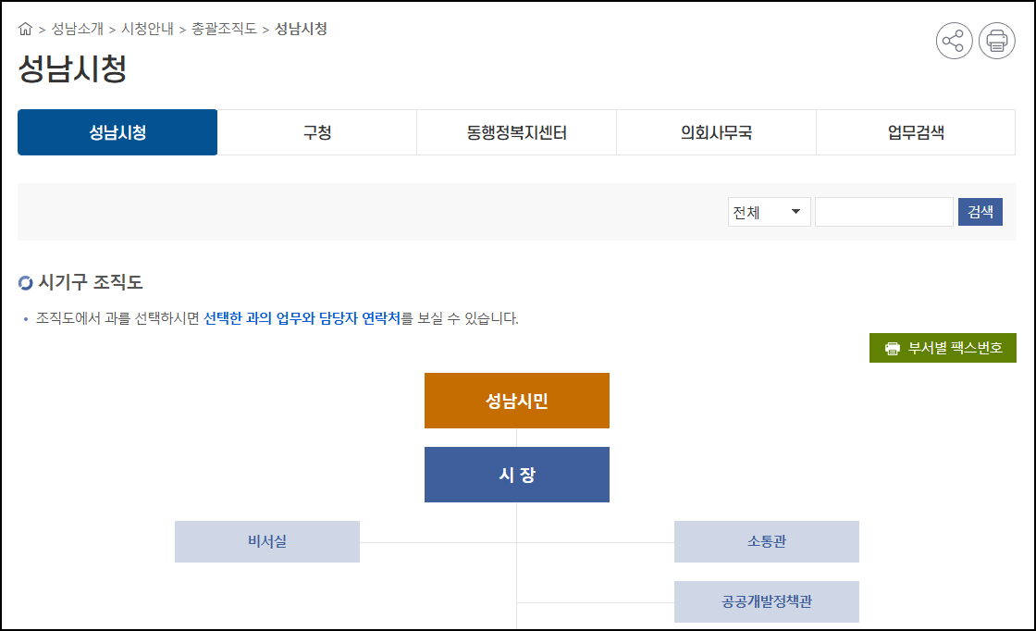Viewport: 1036px width, 631px height.
Task: Click the home icon in the breadcrumb
Action: [25, 29]
